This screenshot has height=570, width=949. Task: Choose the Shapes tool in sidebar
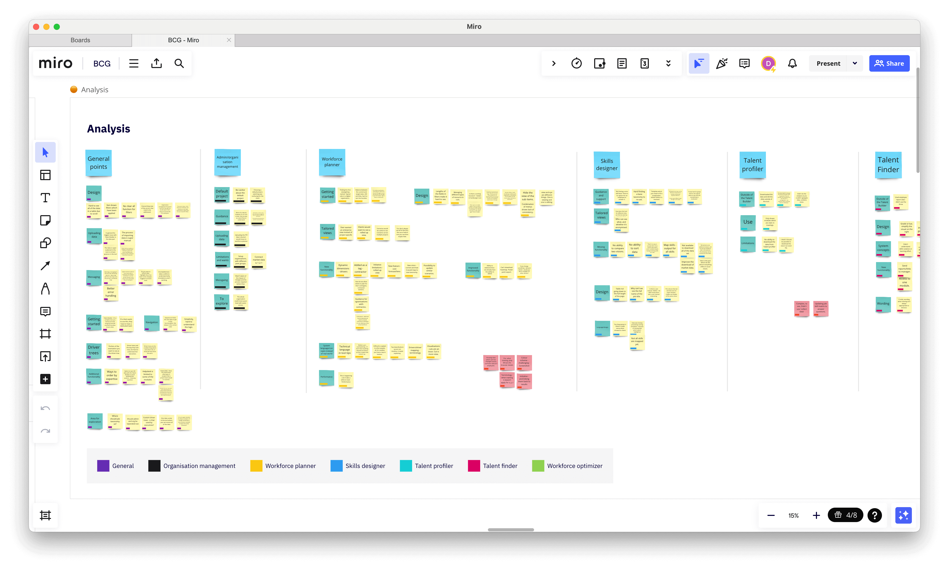pos(45,243)
